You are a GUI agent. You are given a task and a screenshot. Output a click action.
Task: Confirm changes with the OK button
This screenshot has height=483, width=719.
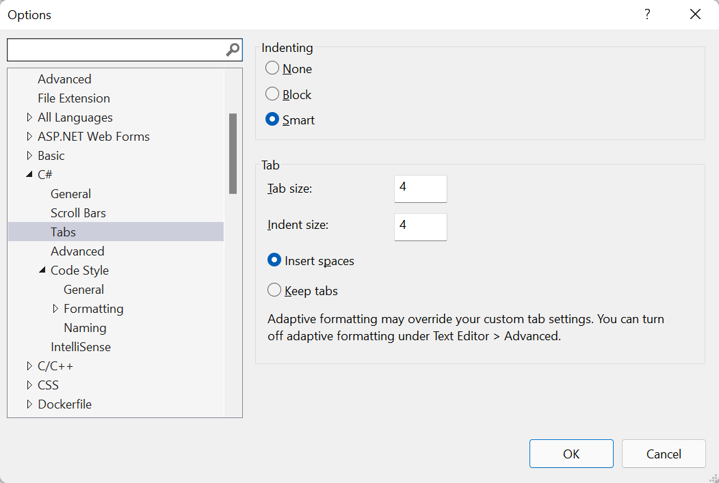pos(571,453)
